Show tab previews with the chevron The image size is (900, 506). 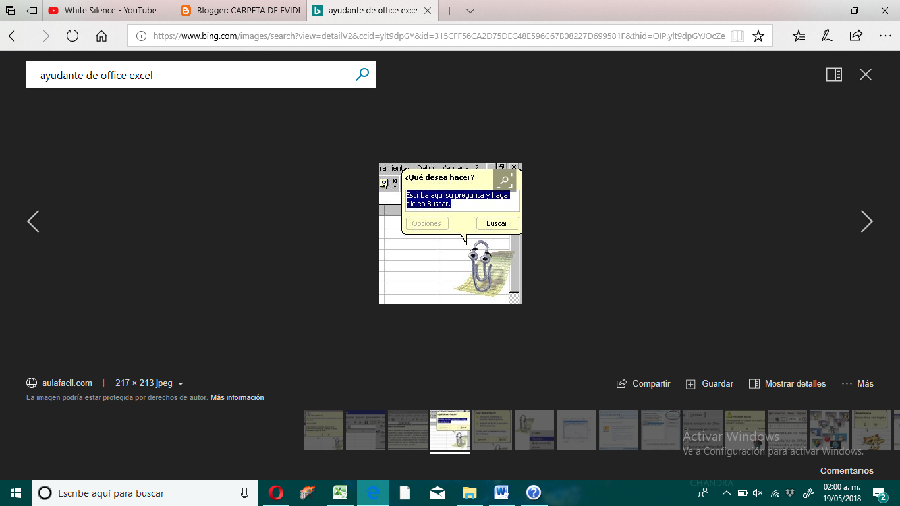[x=470, y=11]
